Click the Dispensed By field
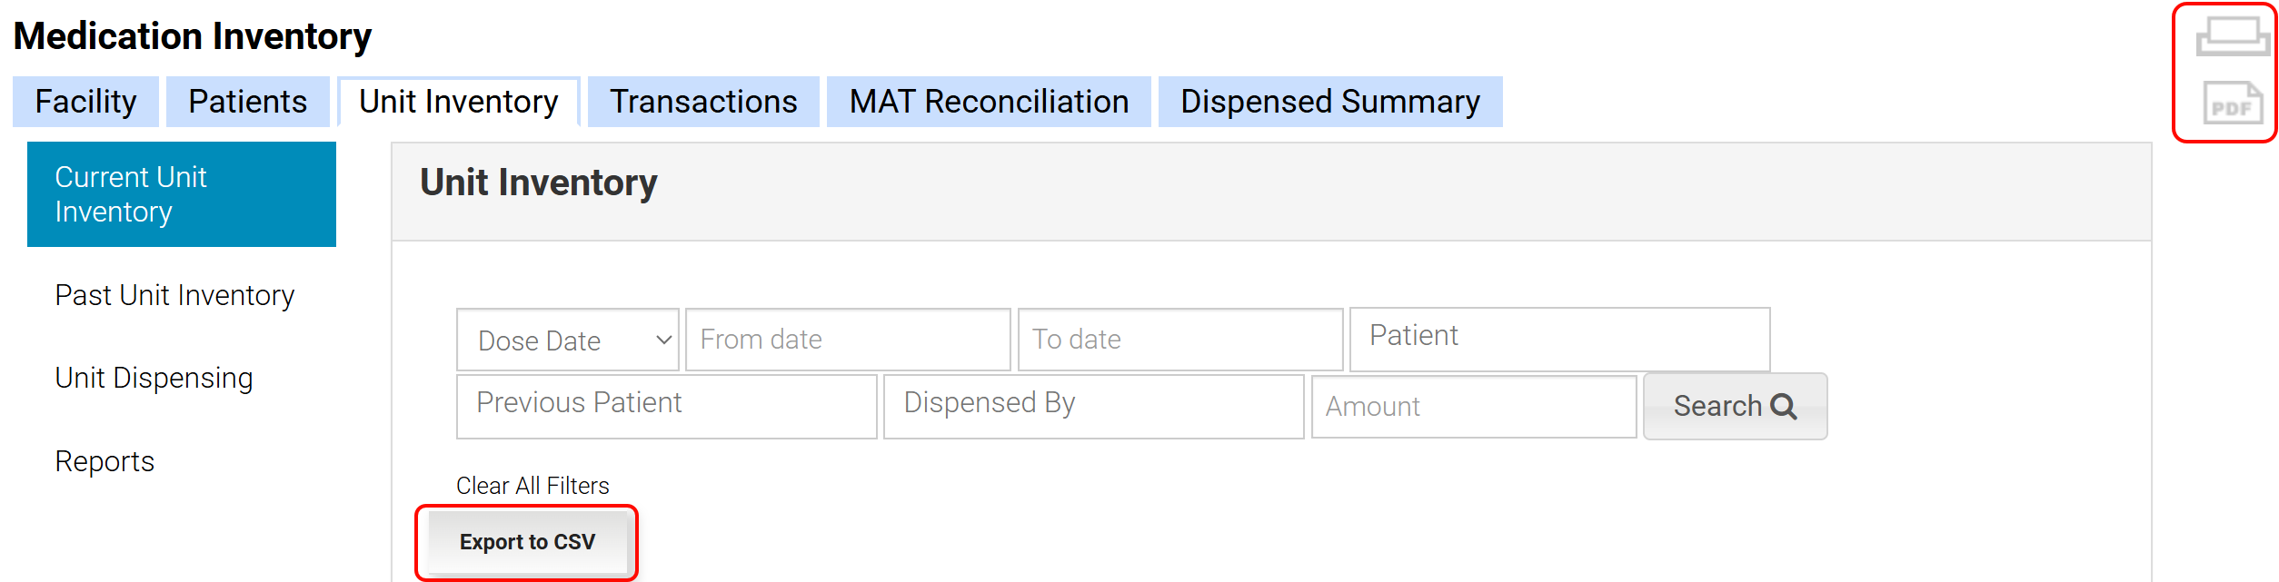The image size is (2279, 582). click(x=1093, y=406)
